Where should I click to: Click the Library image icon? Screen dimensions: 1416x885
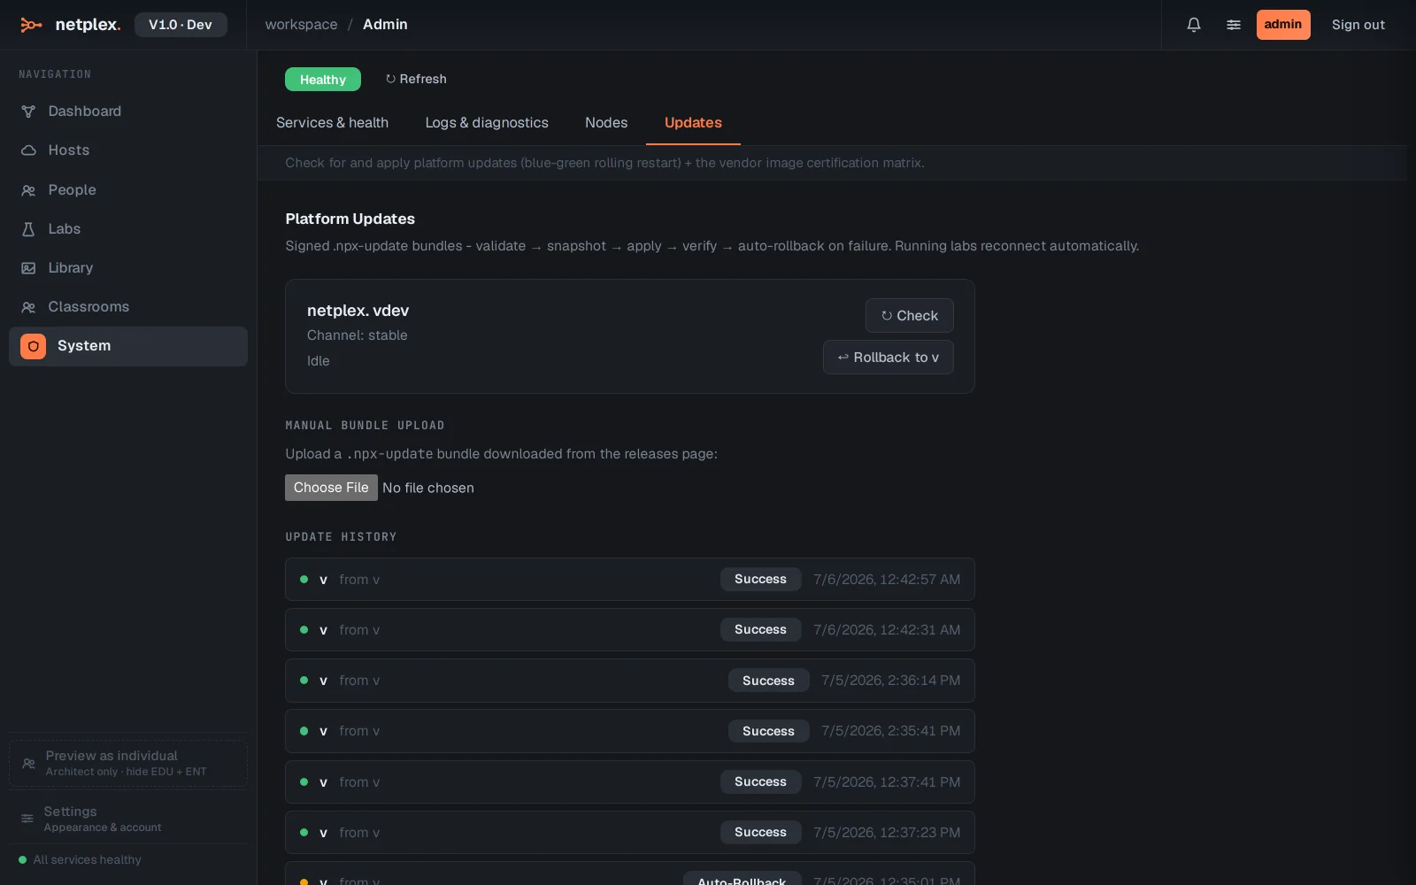28,268
